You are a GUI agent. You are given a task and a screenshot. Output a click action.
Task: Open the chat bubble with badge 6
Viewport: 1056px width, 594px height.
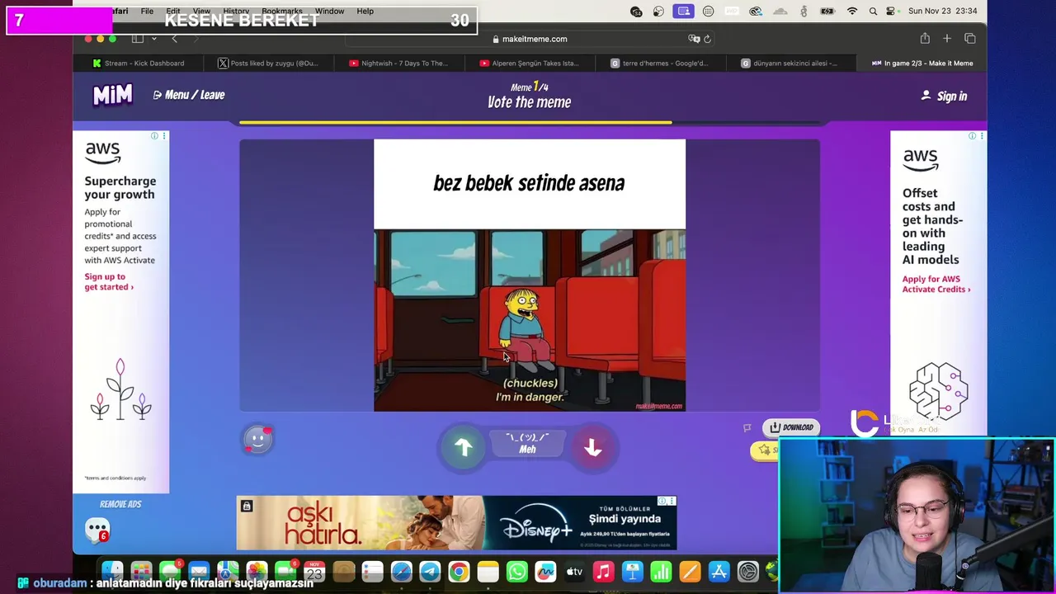click(97, 529)
